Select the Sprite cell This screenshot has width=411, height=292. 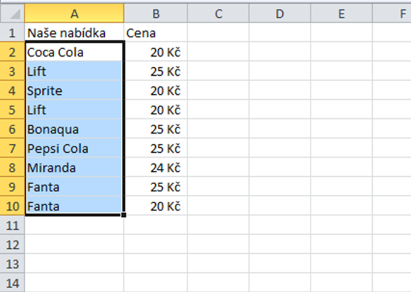tap(75, 91)
